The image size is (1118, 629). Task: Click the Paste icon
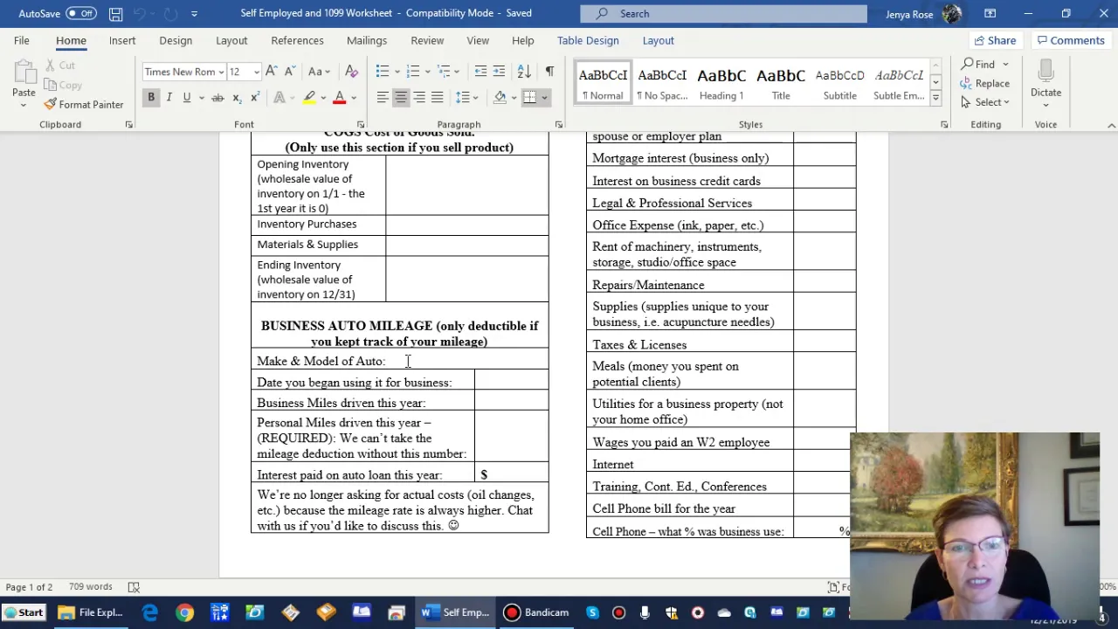[24, 73]
